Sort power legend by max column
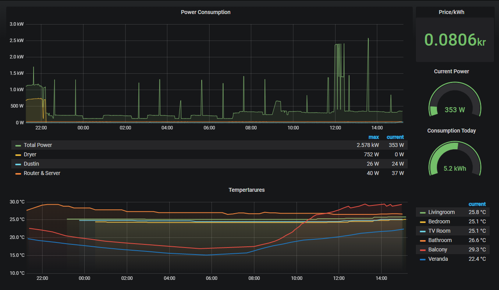This screenshot has width=499, height=290. pos(373,137)
